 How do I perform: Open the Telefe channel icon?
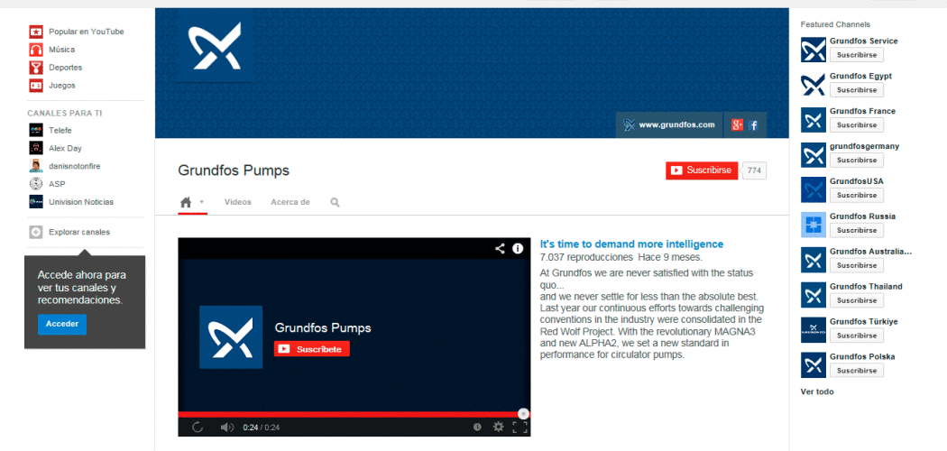pyautogui.click(x=36, y=131)
